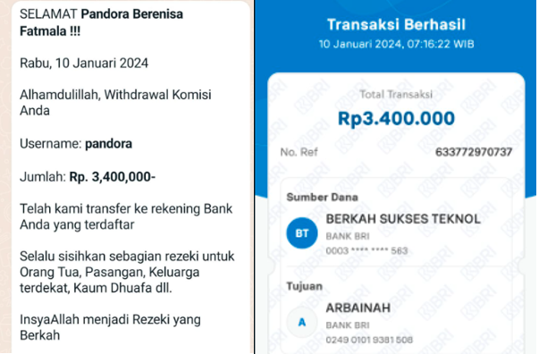Select the amount Rp. 3,400,000- in message
Viewport: 539px width, 354px height.
point(113,177)
